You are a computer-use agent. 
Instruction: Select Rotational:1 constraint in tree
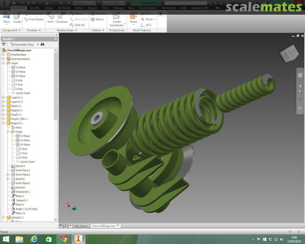[23, 192]
